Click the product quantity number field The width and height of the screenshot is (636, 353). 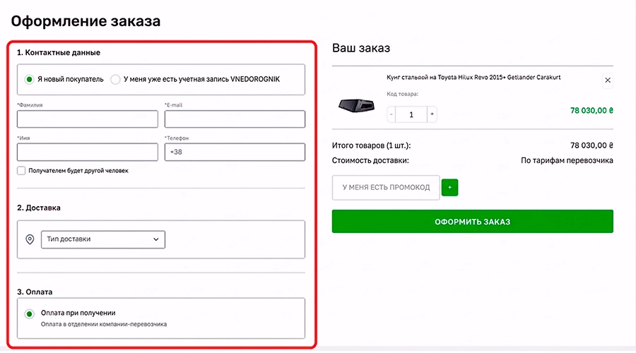click(x=411, y=114)
